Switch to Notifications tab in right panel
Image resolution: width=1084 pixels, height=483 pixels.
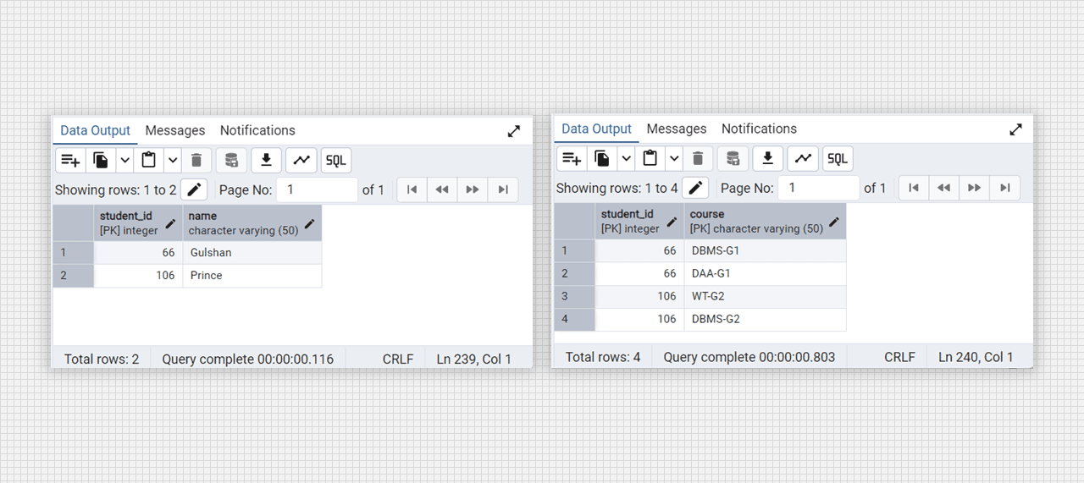point(759,129)
